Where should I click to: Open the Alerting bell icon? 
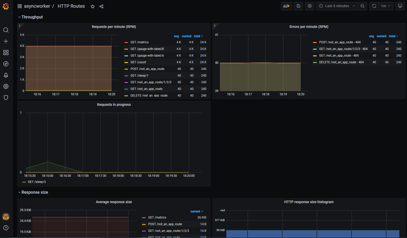[x=6, y=75]
